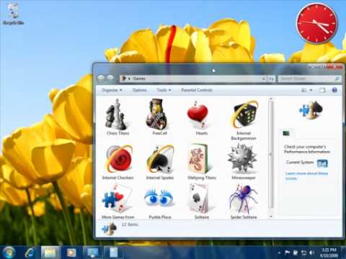
Task: Open the Start menu orb
Action: (9, 253)
